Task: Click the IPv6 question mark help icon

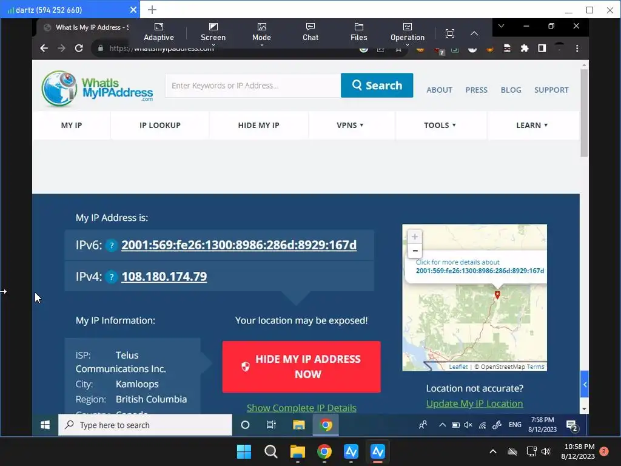Action: tap(112, 245)
